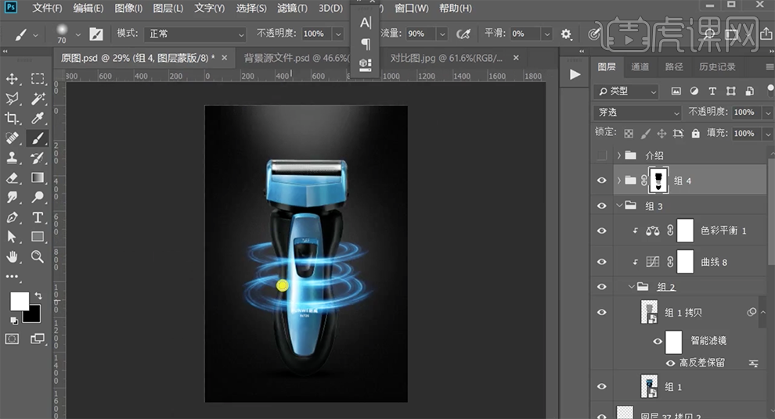
Task: Open the brush blend 模式 dropdown
Action: point(196,34)
